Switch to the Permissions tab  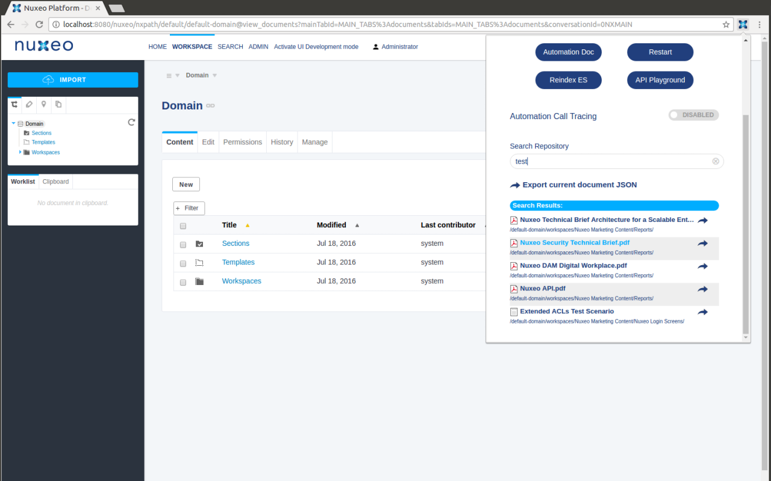243,142
